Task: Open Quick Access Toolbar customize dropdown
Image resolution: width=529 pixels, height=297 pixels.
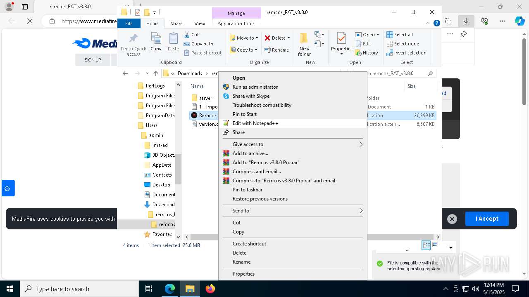Action: click(x=154, y=12)
